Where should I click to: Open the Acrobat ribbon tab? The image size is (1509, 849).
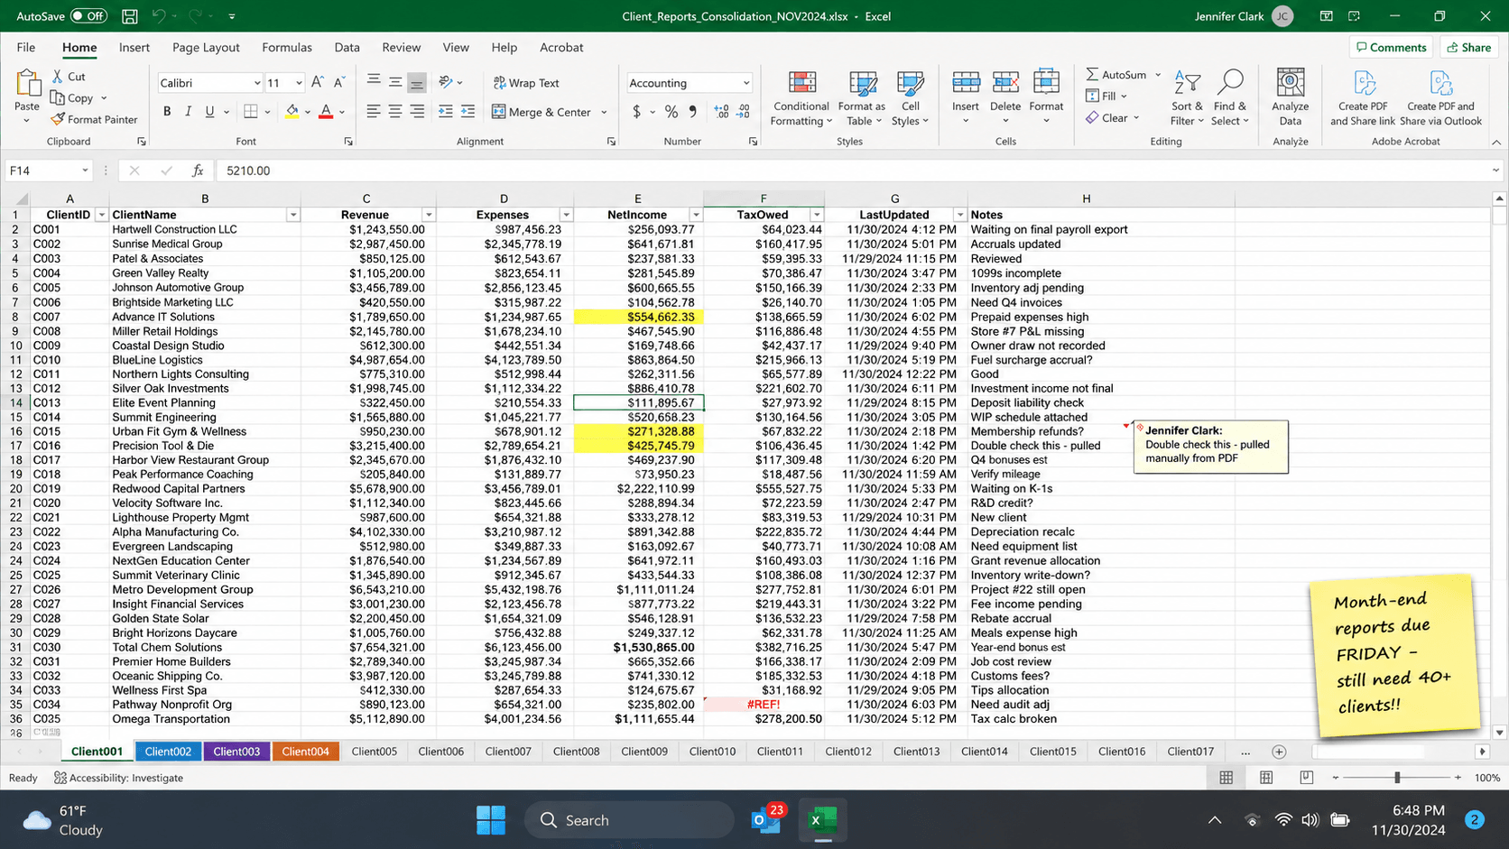click(x=561, y=47)
